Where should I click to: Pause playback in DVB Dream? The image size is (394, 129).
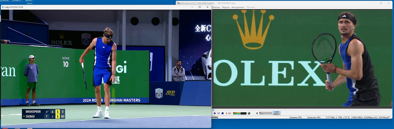pos(219,113)
